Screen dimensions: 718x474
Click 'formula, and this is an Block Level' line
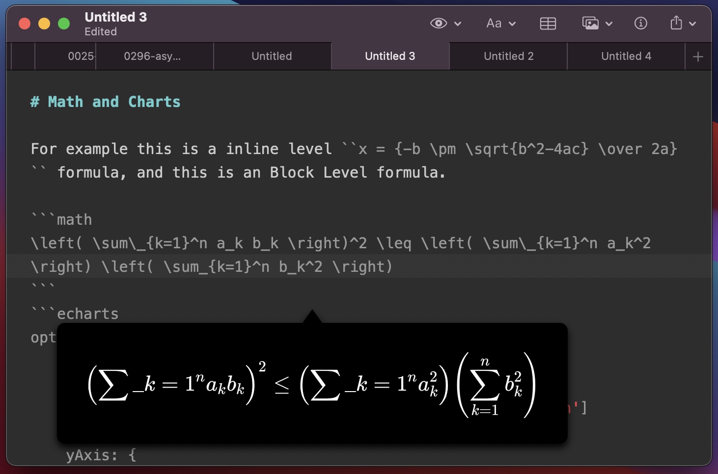point(238,172)
